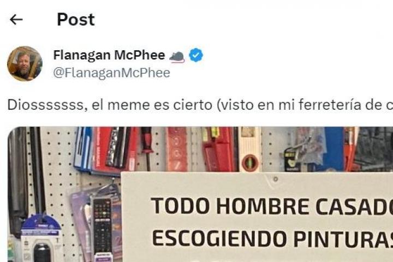Open Flanagan McPhee's profile picture
The image size is (393, 262).
click(25, 64)
